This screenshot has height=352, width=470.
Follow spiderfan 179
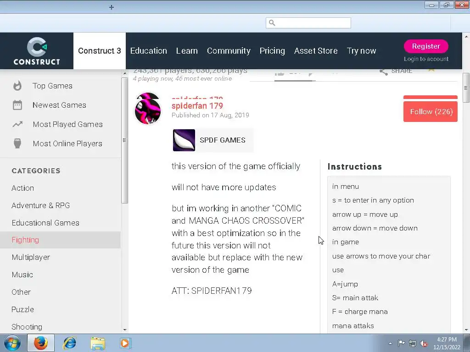[x=431, y=112]
